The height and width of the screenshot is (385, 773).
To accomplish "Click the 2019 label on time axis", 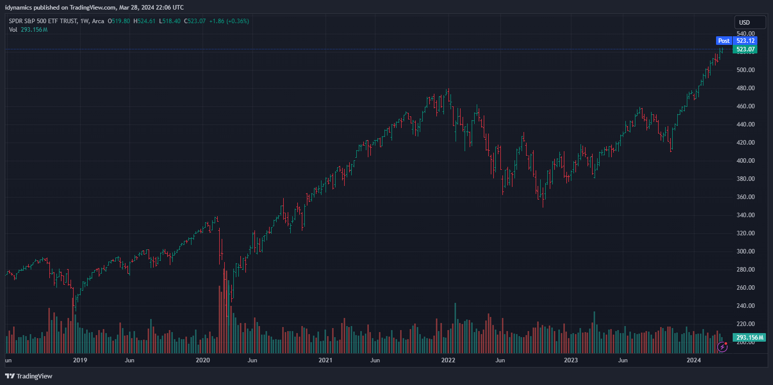I will [x=80, y=360].
